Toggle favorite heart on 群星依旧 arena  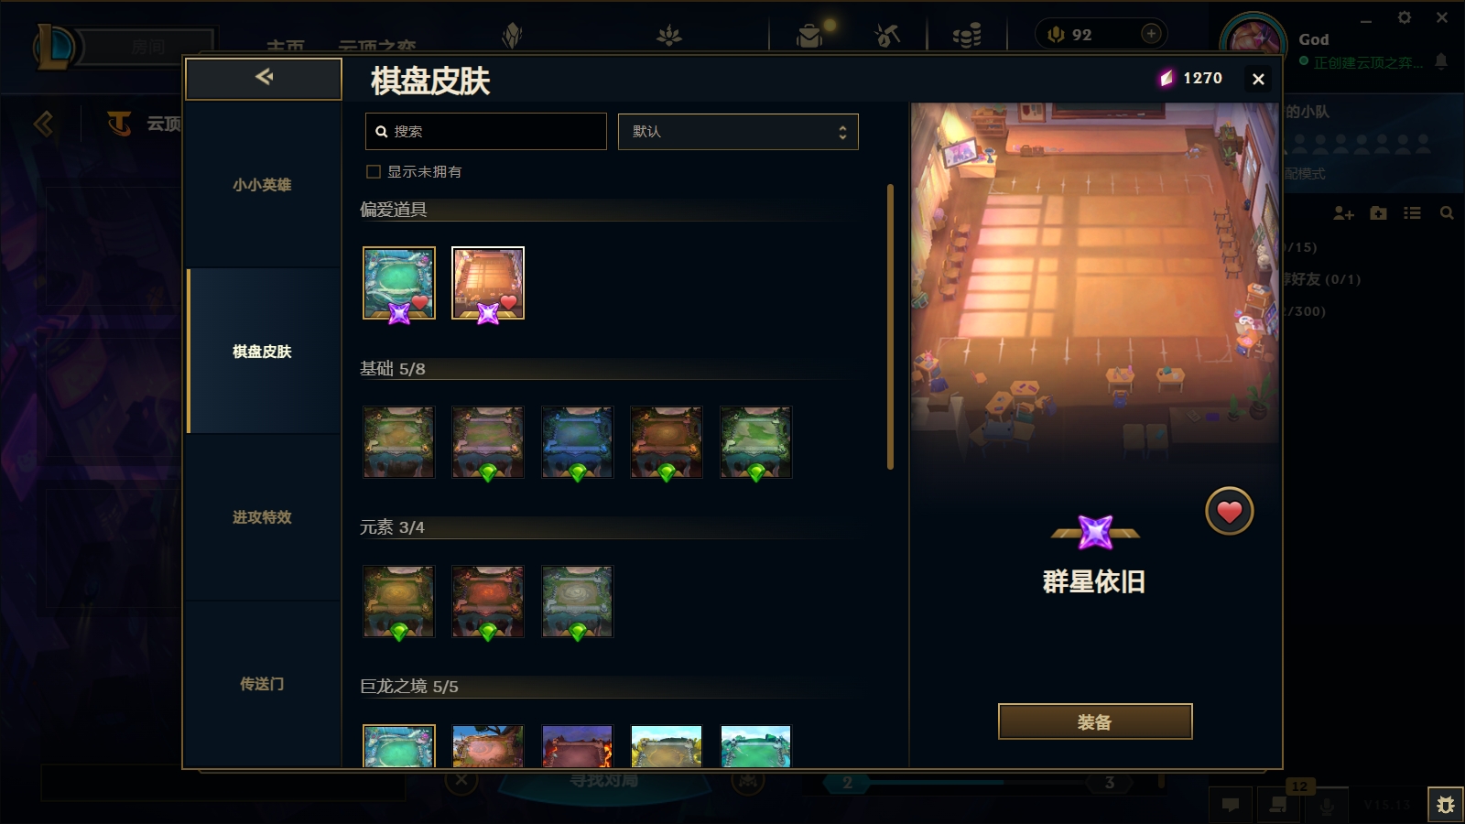click(1229, 512)
